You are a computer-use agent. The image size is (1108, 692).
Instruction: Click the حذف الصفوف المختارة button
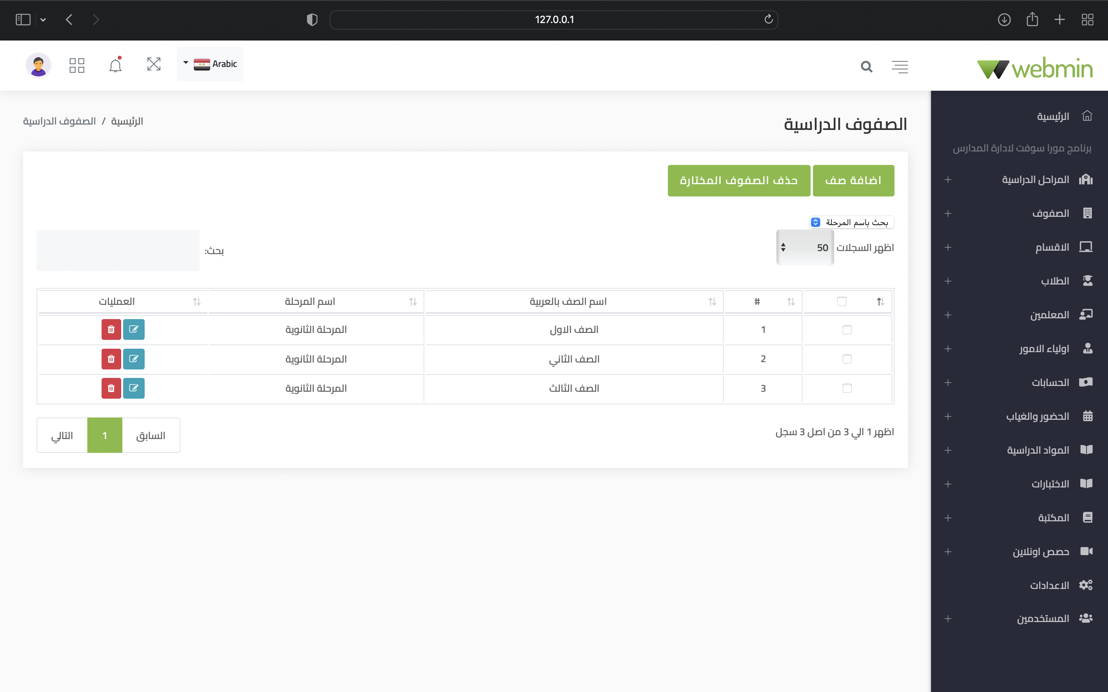click(739, 181)
